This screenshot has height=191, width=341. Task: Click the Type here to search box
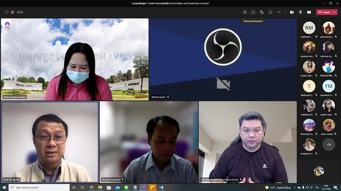pyautogui.click(x=39, y=188)
